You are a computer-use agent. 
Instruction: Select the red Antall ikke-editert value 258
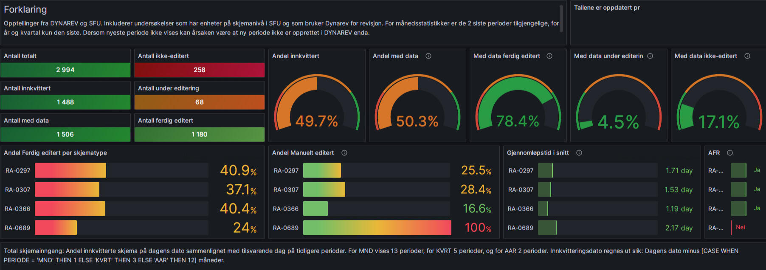point(200,70)
